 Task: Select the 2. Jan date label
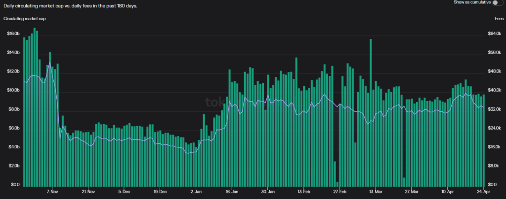click(x=196, y=192)
